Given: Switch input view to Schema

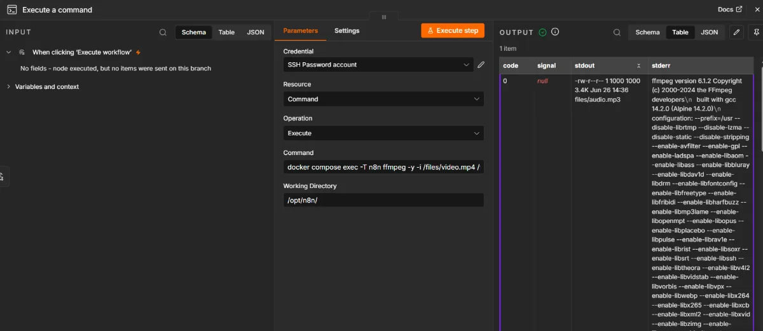Looking at the screenshot, I should pos(193,32).
